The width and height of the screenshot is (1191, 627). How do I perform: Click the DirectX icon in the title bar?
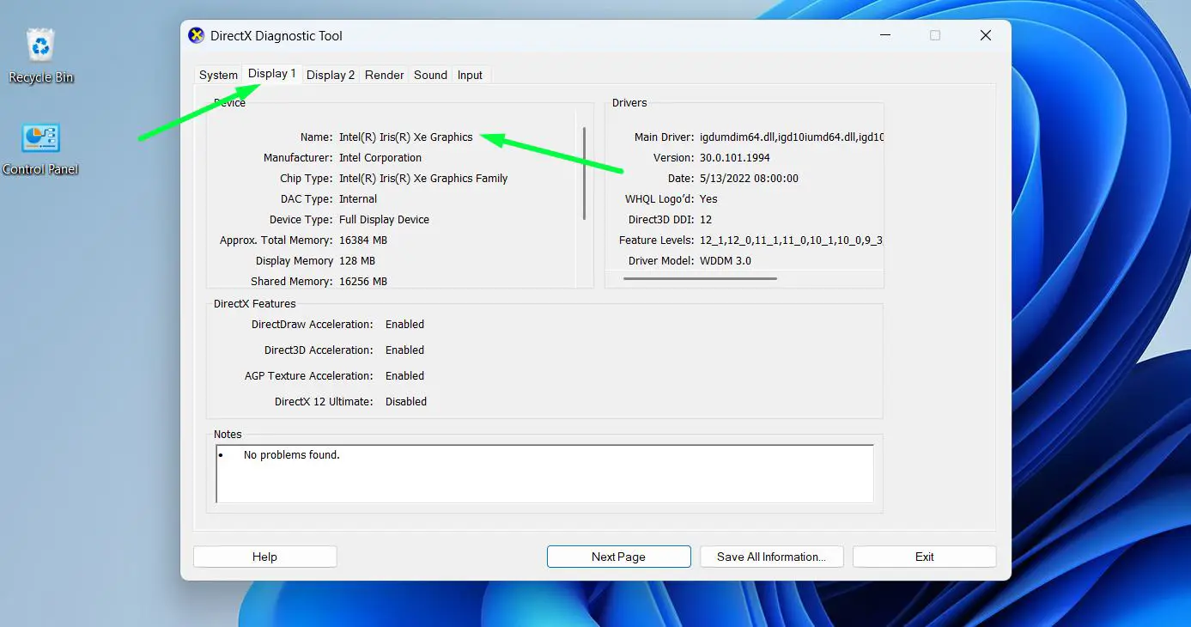(x=196, y=35)
